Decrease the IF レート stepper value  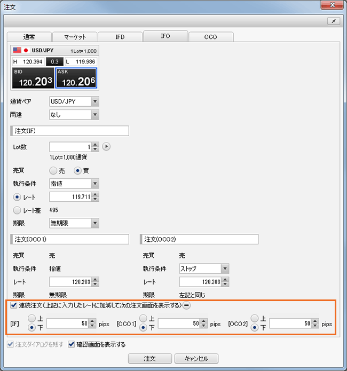point(95,200)
